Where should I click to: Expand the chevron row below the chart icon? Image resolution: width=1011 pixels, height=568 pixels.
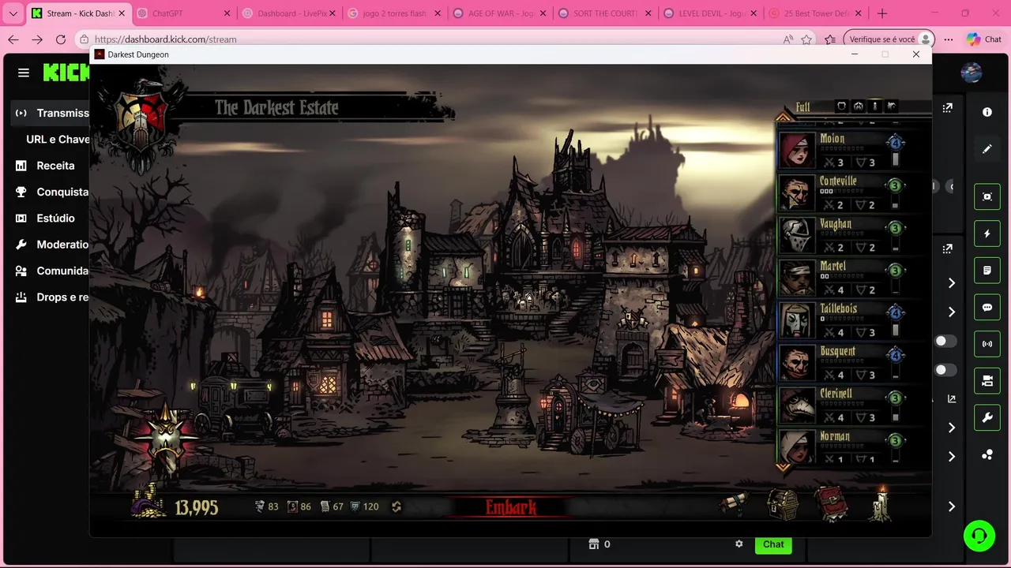tap(952, 428)
